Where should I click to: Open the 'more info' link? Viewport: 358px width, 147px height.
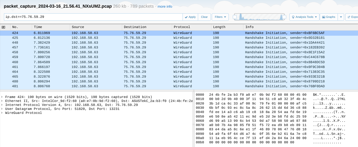coord(165,7)
